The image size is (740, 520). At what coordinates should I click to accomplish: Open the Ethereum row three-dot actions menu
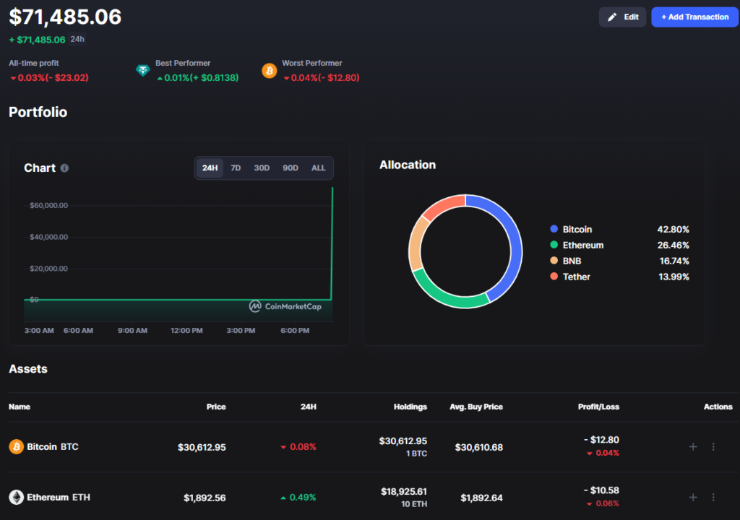pos(713,498)
